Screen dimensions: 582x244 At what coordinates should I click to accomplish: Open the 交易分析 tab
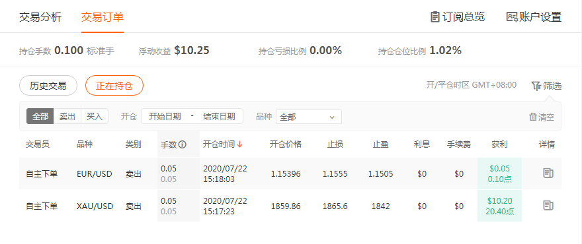[40, 17]
